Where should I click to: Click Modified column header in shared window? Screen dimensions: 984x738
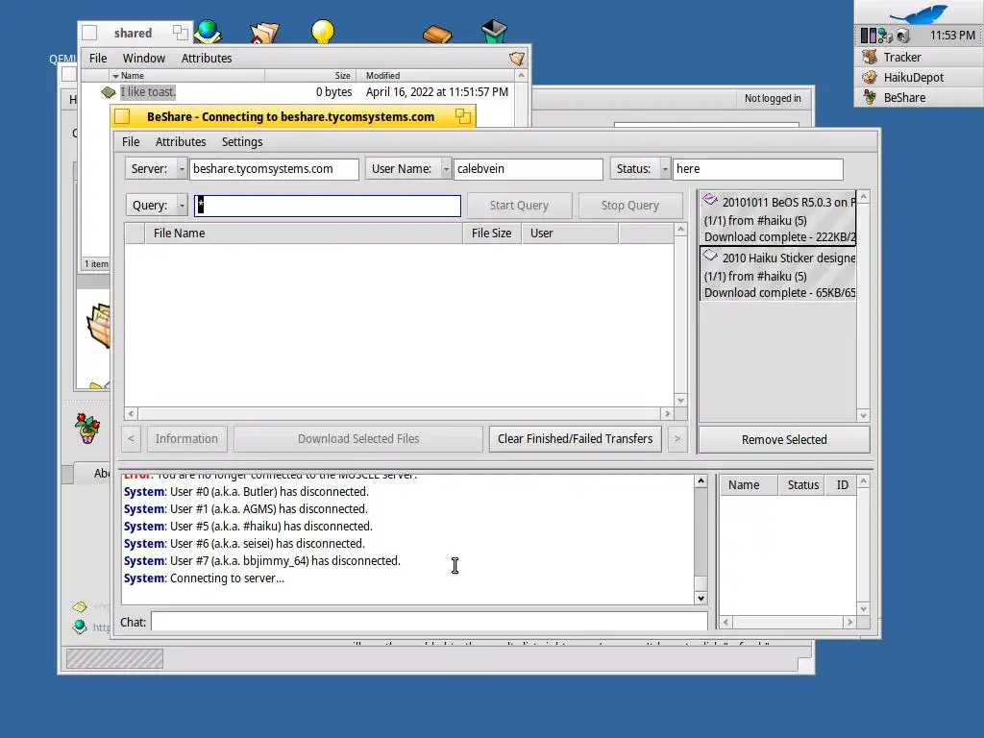coord(435,75)
